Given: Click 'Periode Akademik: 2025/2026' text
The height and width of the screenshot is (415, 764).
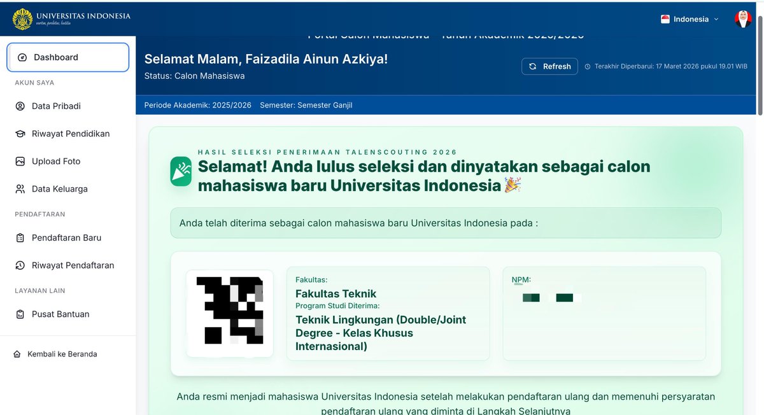Looking at the screenshot, I should pyautogui.click(x=198, y=105).
